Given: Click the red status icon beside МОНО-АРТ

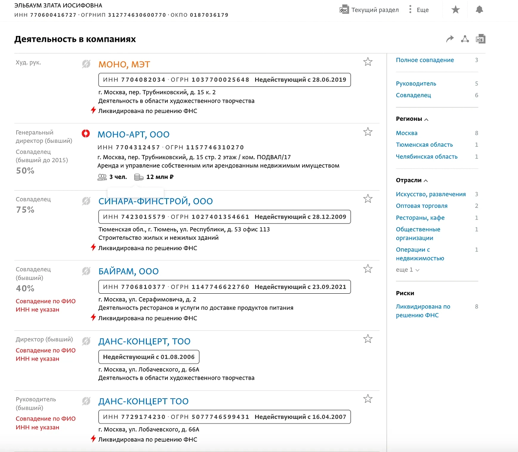Looking at the screenshot, I should pos(86,134).
